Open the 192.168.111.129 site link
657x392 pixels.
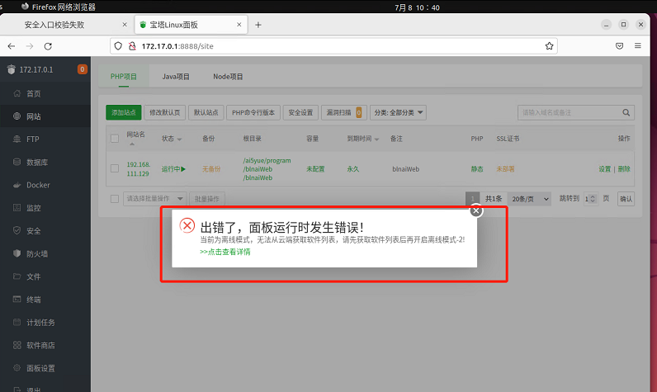click(139, 169)
